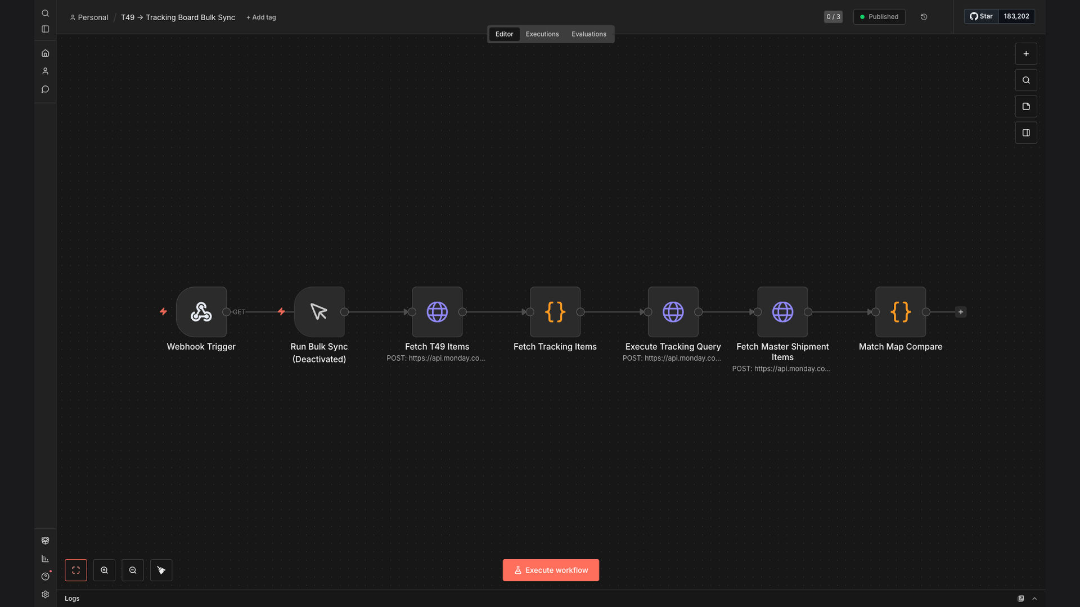This screenshot has height=607, width=1080.
Task: Open the Chat bubble icon in sidebar
Action: coord(45,89)
